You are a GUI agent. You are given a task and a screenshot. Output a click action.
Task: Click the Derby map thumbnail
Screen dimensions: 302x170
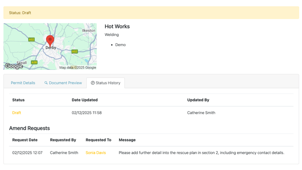50,47
